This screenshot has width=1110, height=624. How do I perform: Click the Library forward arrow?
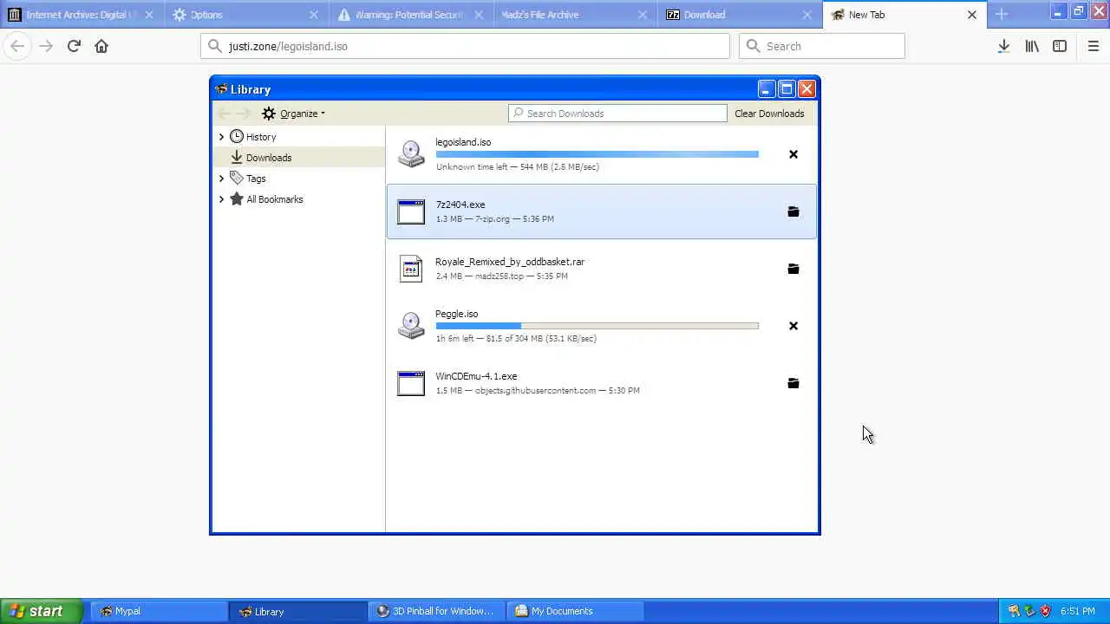pyautogui.click(x=244, y=114)
